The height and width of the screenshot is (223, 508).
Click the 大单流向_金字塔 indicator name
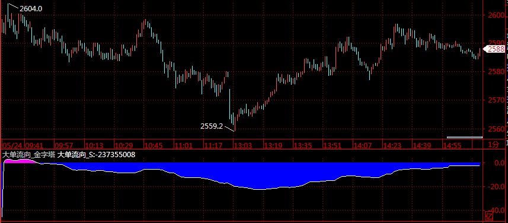click(28, 155)
